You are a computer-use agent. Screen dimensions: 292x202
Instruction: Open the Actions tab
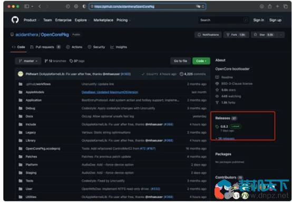(x=74, y=47)
